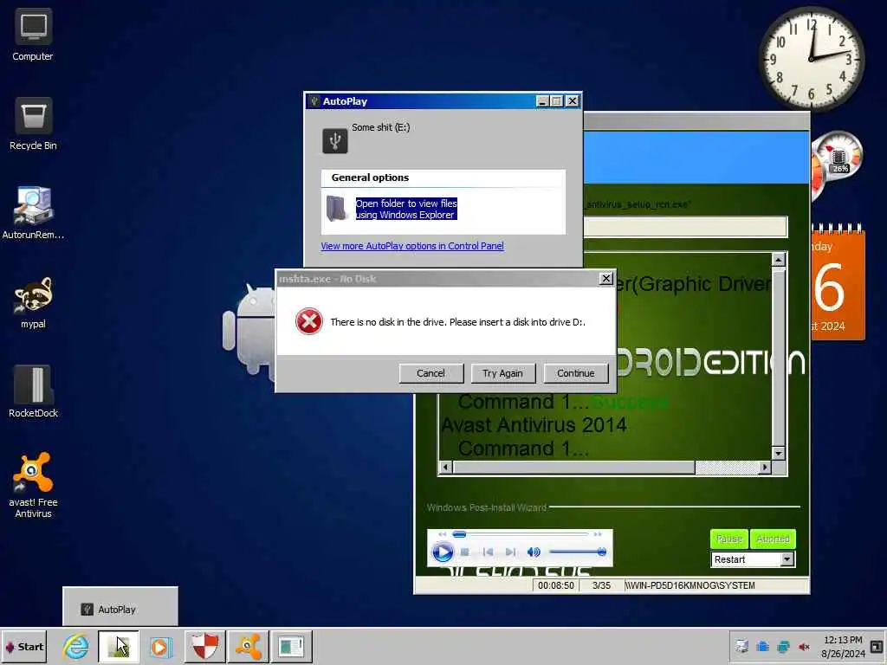887x665 pixels.
Task: Play the wizard media player track
Action: [443, 552]
